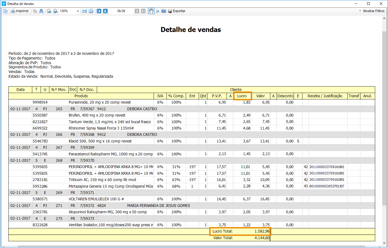Click the fit page width icon

[x=84, y=11]
